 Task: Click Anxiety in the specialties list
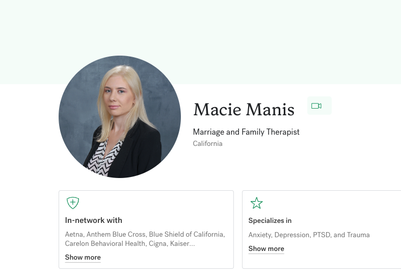[260, 235]
